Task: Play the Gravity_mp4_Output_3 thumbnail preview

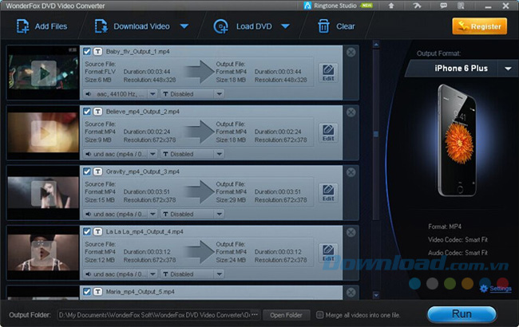Action: (44, 194)
